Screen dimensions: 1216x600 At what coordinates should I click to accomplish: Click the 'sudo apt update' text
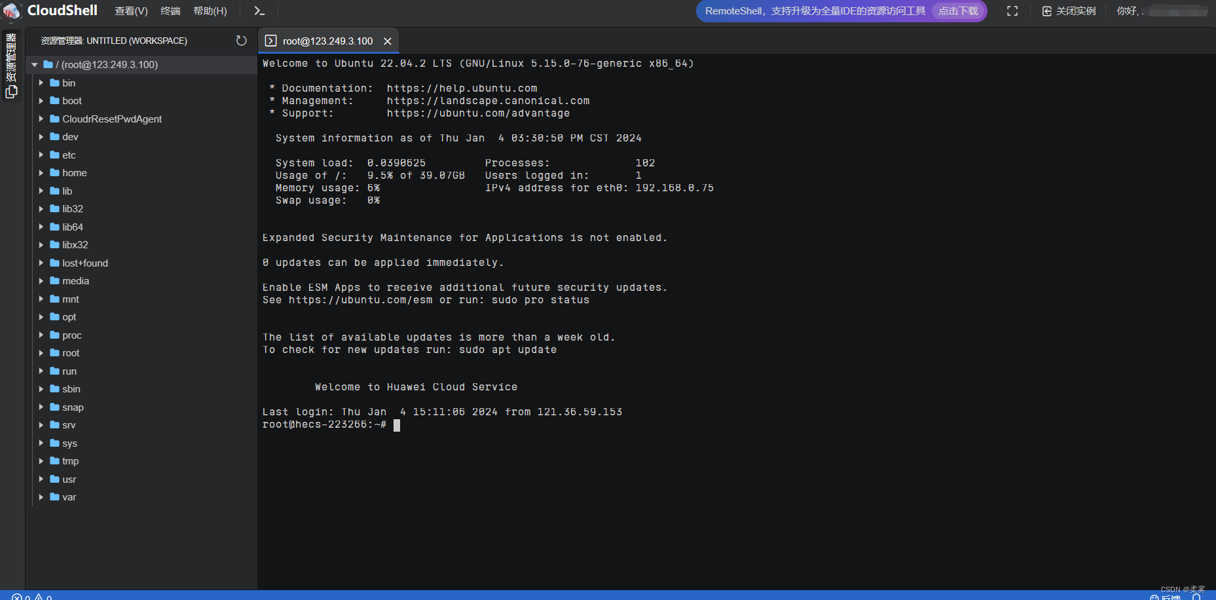[508, 350]
